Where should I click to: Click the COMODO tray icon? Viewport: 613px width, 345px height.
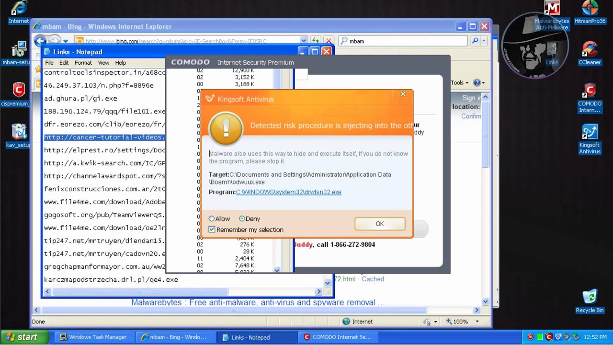click(x=549, y=337)
